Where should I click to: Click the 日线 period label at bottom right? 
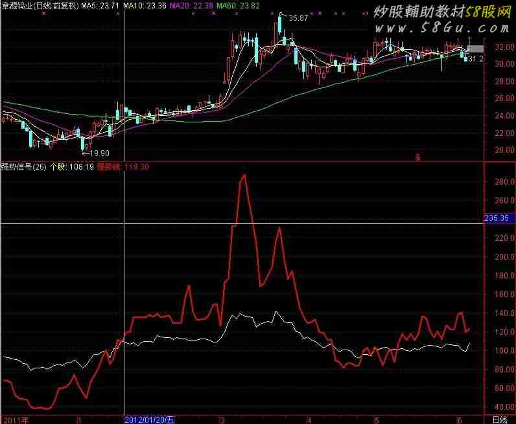(x=499, y=419)
